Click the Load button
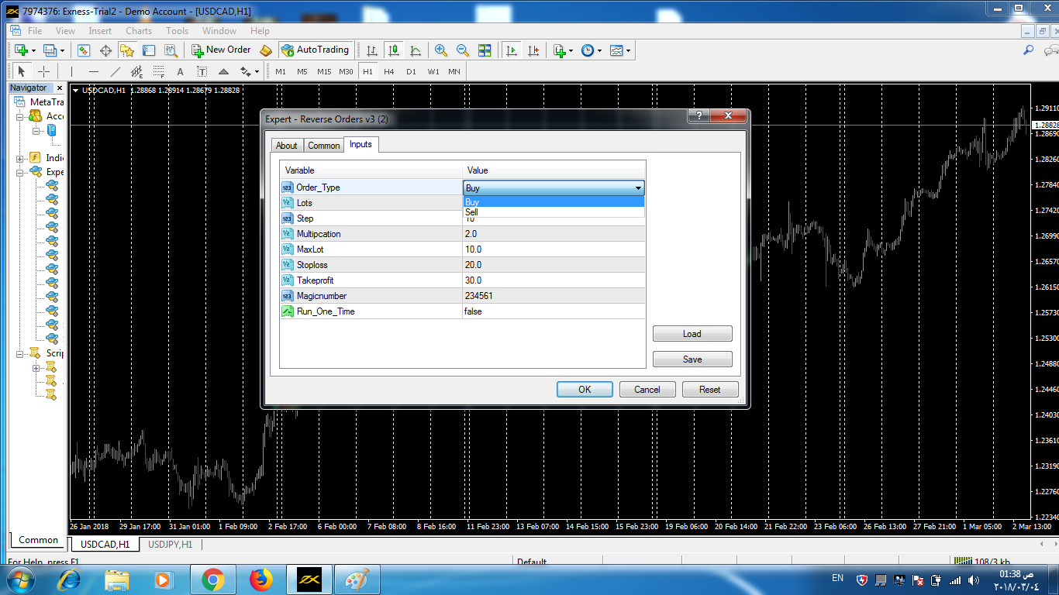The width and height of the screenshot is (1059, 595). point(692,334)
